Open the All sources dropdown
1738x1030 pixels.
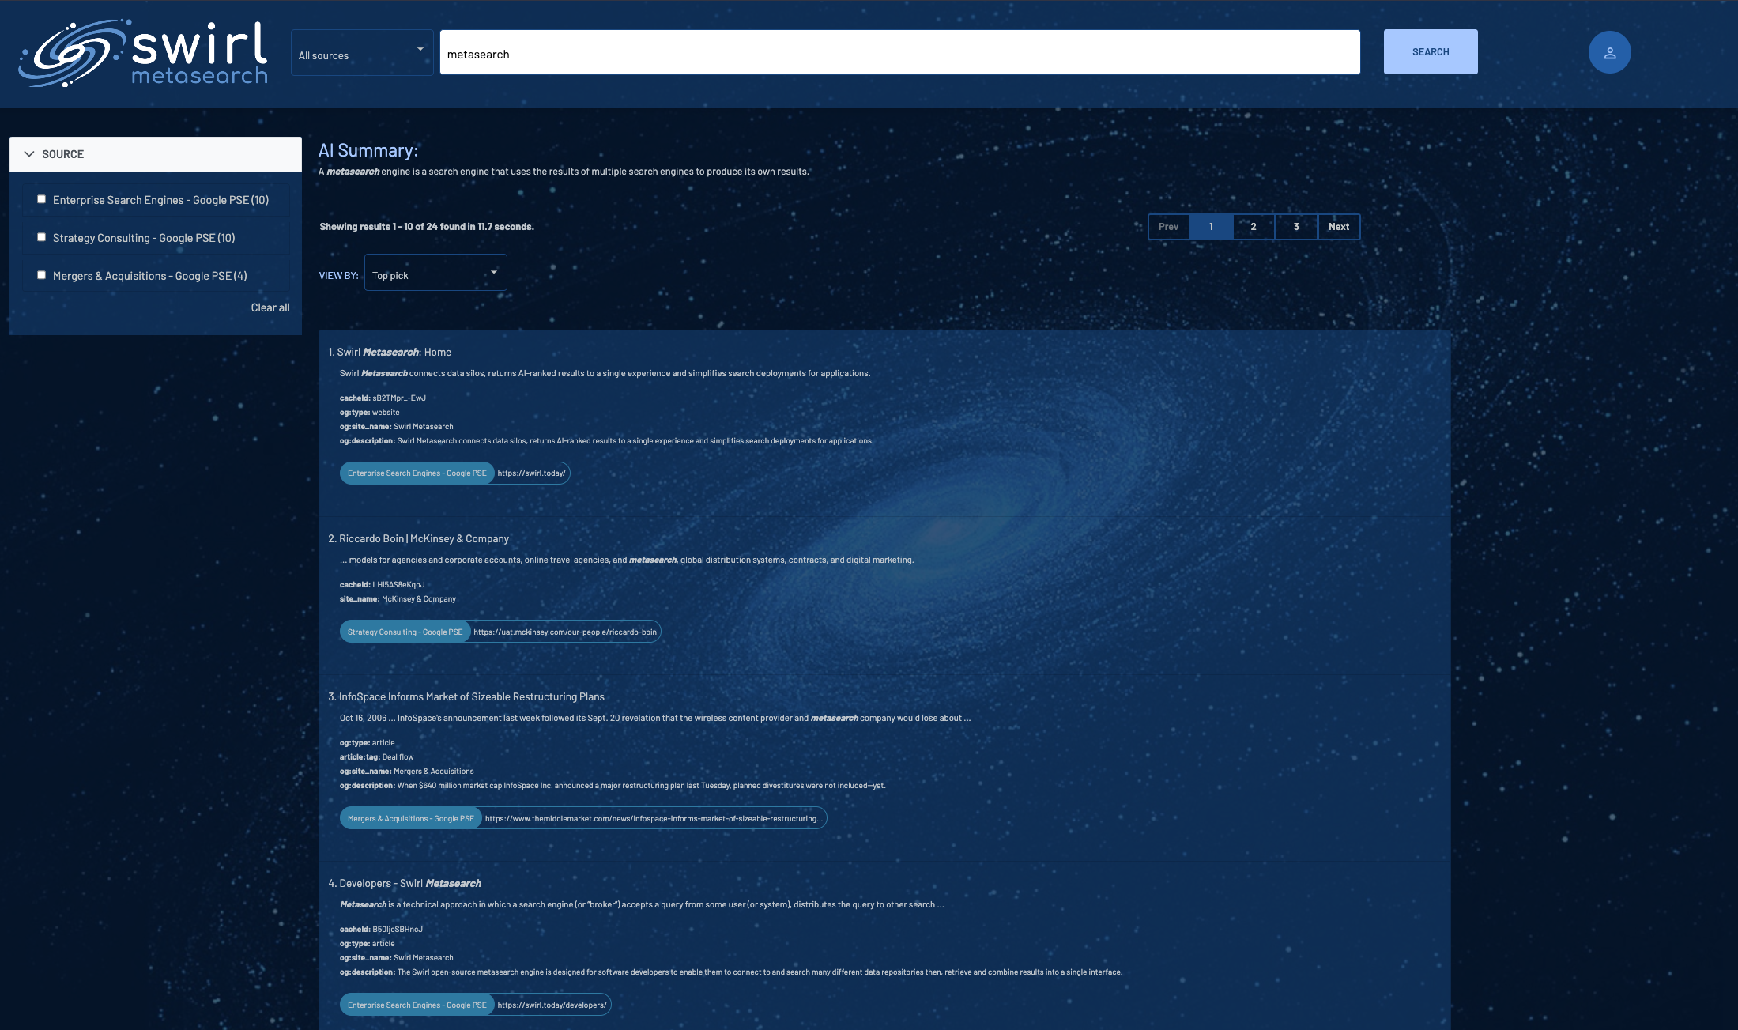(361, 53)
